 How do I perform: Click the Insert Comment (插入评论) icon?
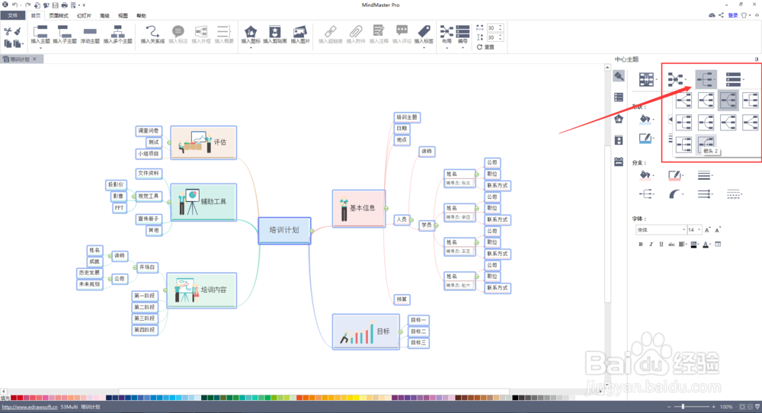pyautogui.click(x=402, y=31)
